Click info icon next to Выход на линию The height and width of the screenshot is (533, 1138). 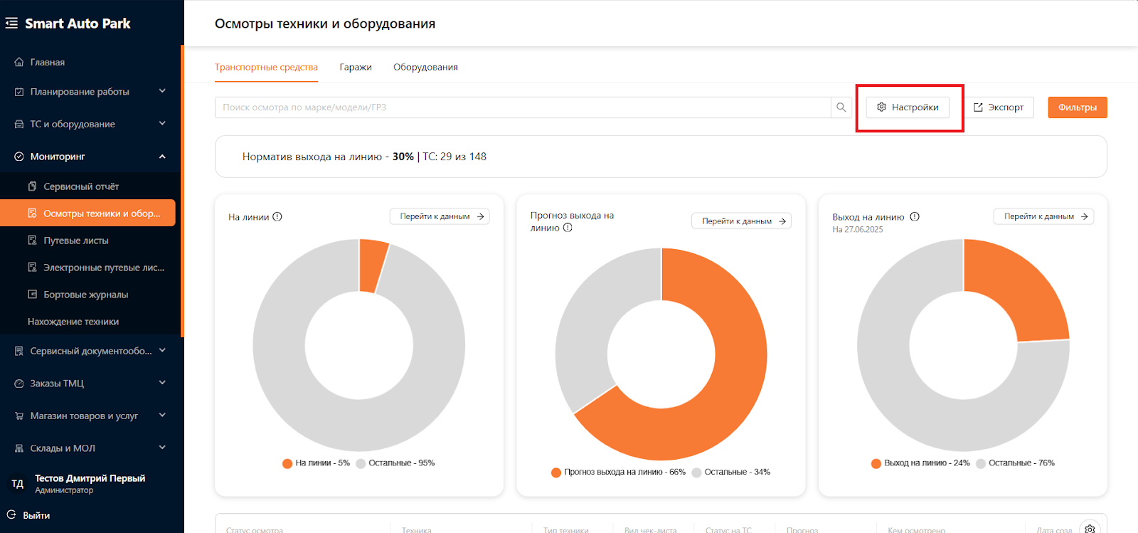point(915,217)
